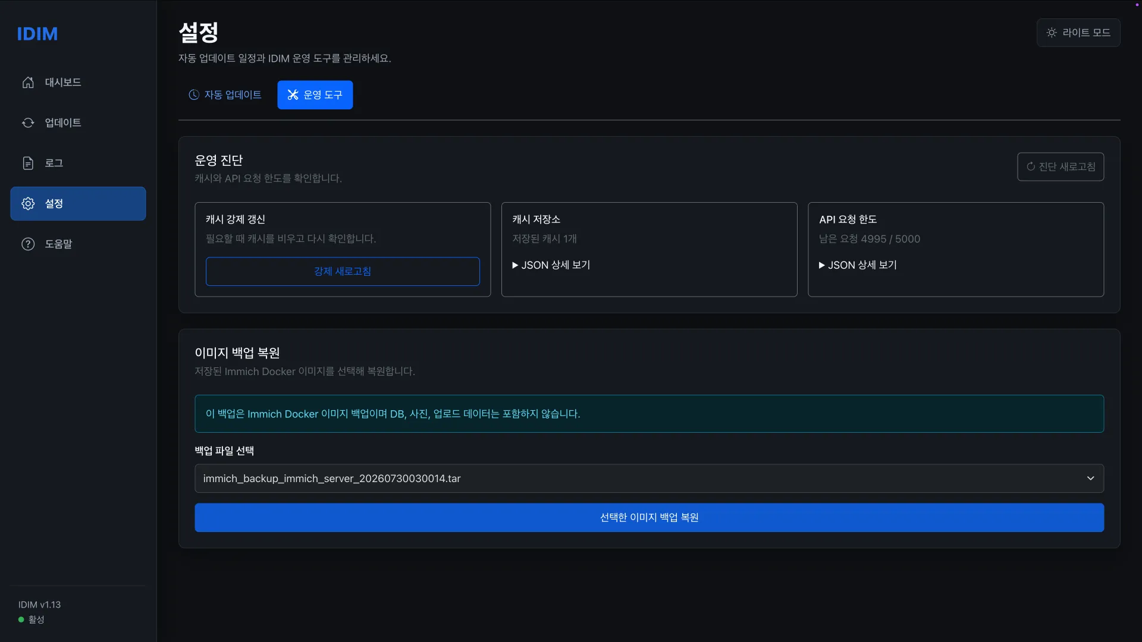Click the IDIM logo in the sidebar
Viewport: 1142px width, 642px height.
point(37,34)
